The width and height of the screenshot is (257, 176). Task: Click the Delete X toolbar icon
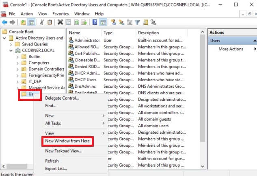pos(60,22)
